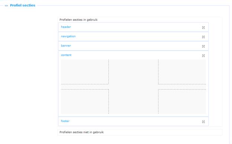The image size is (232, 144).
Task: Select the top-left content layout cell
Action: coord(85,72)
